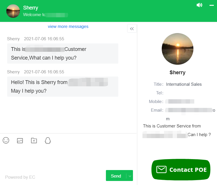Click the Contact POE button
Screen dimensions: 217x185
tap(181, 169)
